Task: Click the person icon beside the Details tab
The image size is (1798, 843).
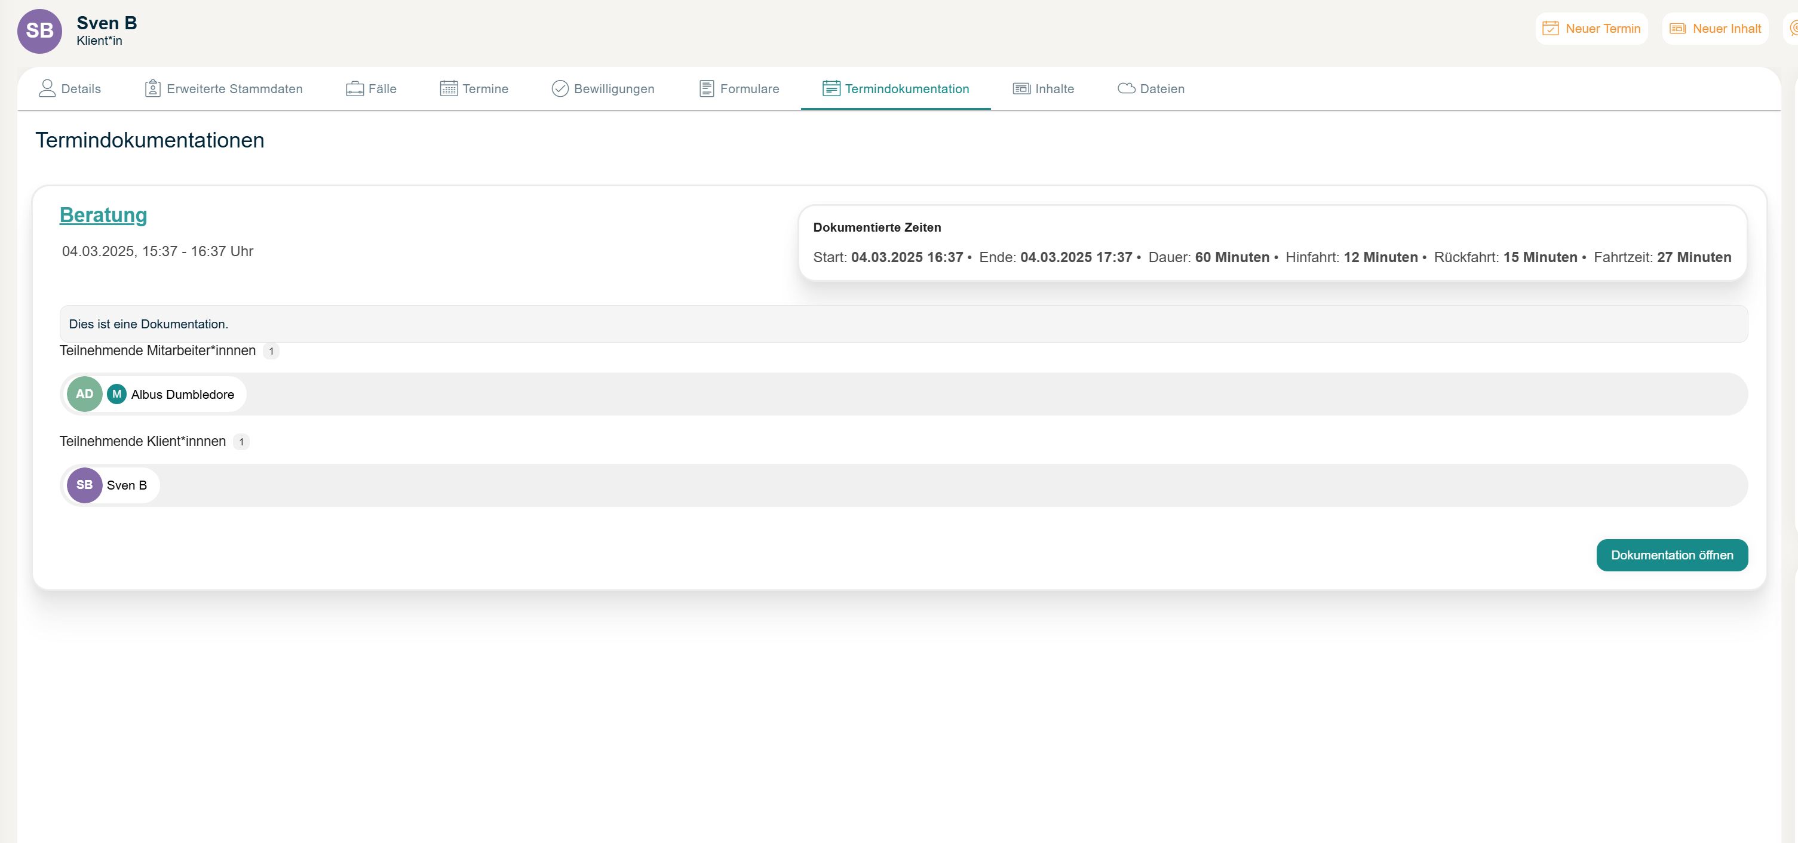Action: point(47,88)
